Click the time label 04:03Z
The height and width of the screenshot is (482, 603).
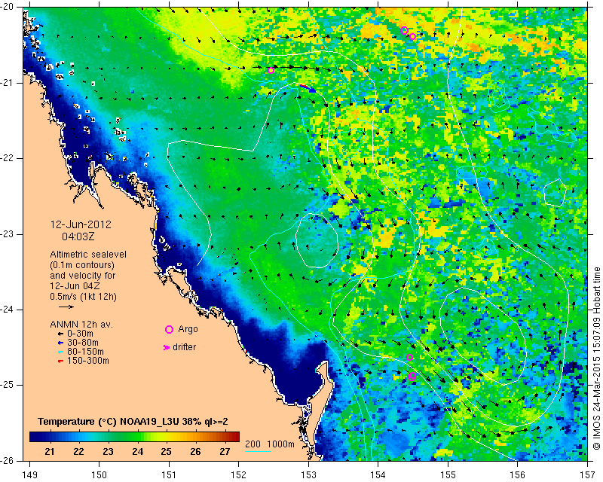pos(78,236)
